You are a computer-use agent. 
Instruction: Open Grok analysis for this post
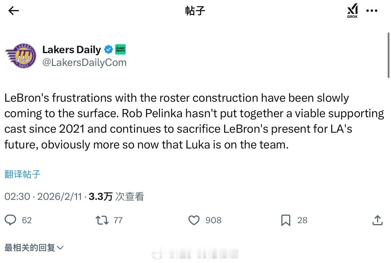(352, 10)
